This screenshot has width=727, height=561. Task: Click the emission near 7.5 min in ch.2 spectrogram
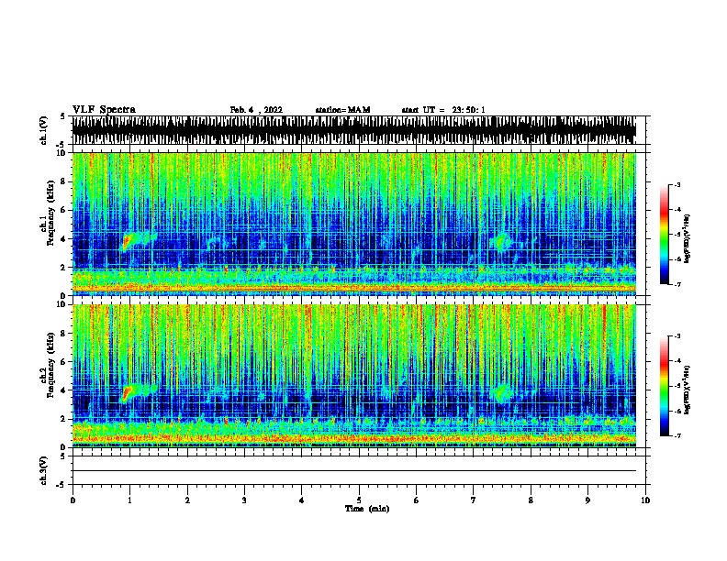tap(501, 393)
